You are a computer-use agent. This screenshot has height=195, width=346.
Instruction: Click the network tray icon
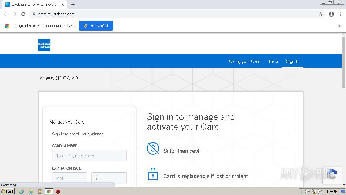point(314,191)
